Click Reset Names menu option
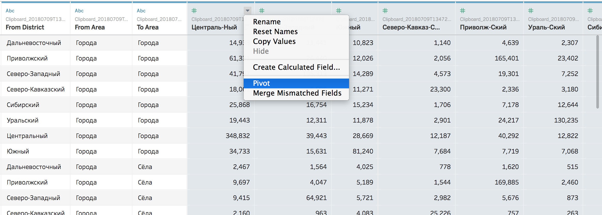602x215 pixels. pos(275,32)
